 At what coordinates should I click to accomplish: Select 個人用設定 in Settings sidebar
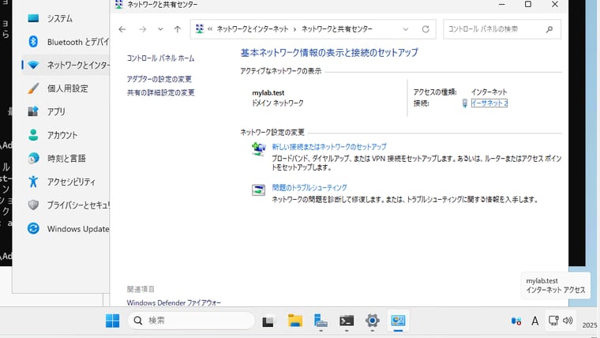[x=66, y=88]
